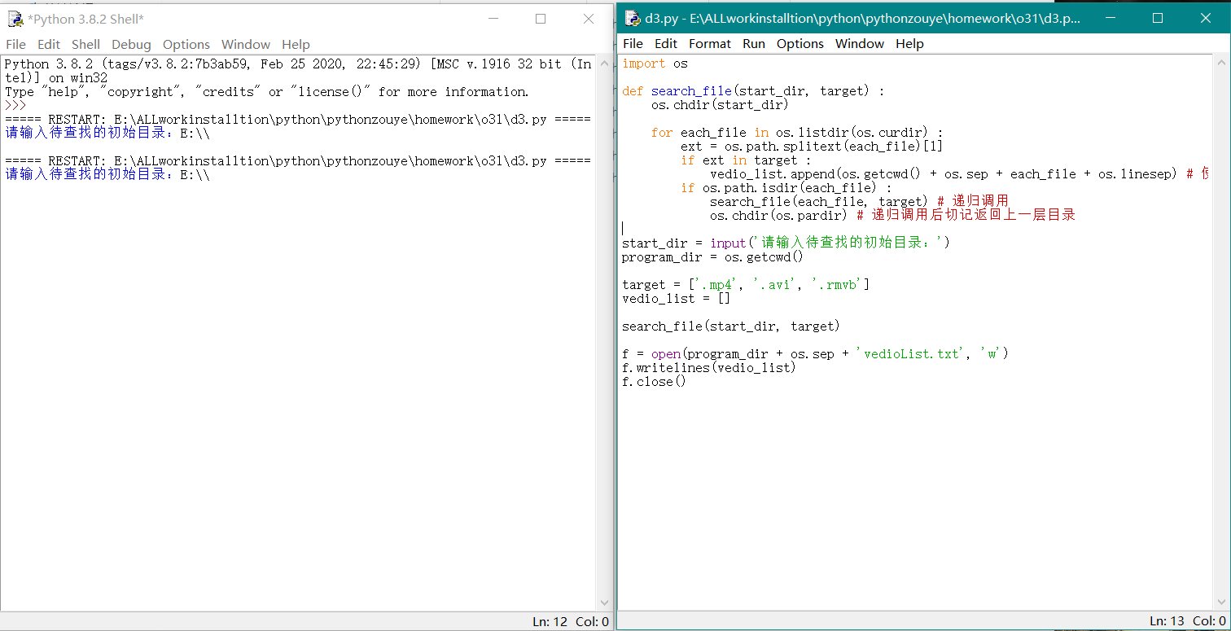Click the 'ext = os.path.splitext' line
This screenshot has width=1231, height=631.
(x=812, y=147)
